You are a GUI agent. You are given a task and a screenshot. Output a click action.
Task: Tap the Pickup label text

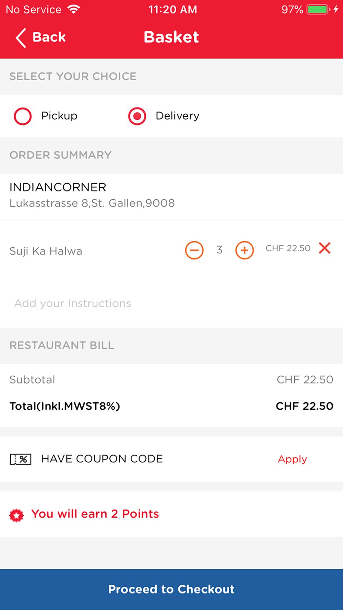coord(59,116)
